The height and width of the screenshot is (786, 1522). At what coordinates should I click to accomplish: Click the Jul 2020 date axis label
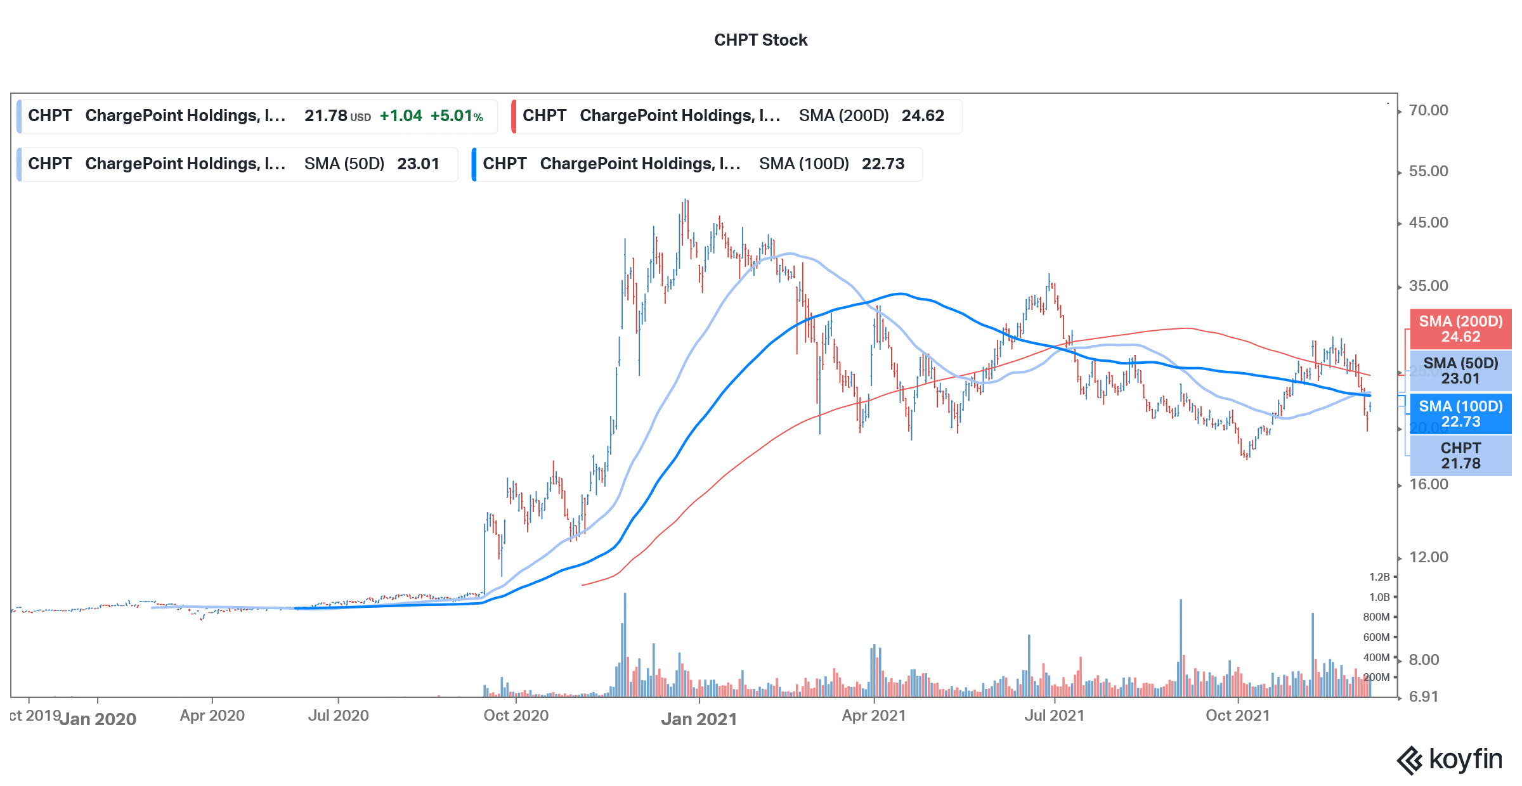[x=338, y=716]
